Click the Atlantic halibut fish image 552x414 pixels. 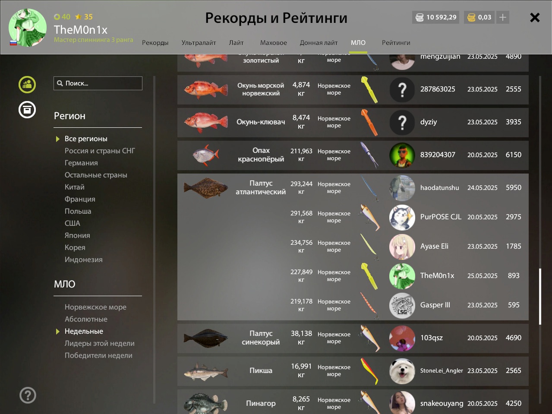click(206, 188)
